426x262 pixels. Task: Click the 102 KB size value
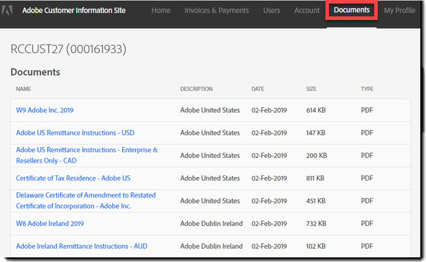pos(316,246)
